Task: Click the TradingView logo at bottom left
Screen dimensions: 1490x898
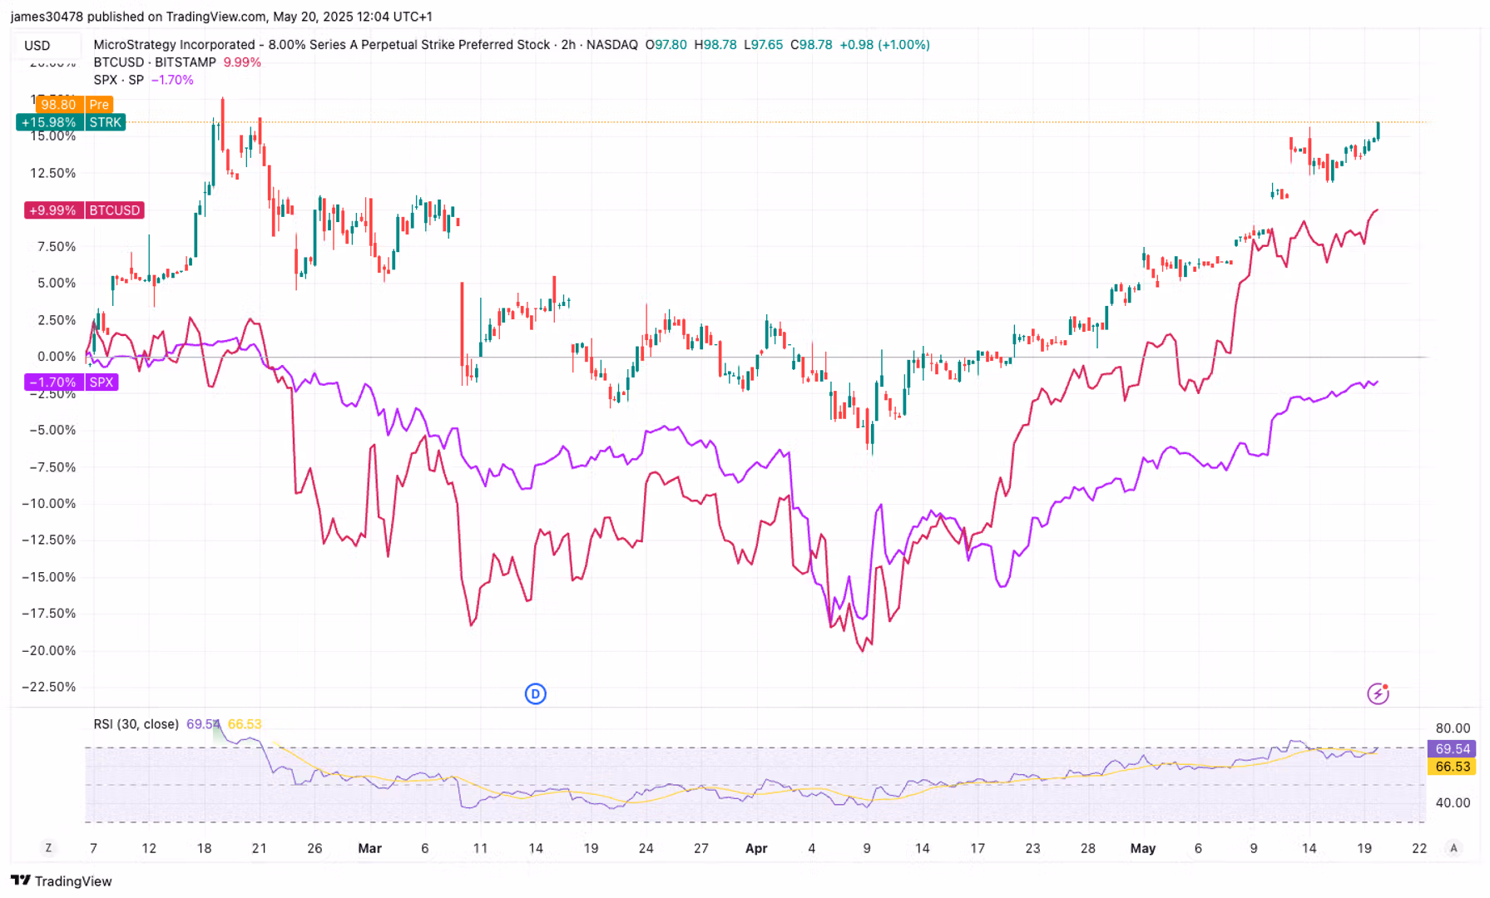Action: (x=61, y=881)
